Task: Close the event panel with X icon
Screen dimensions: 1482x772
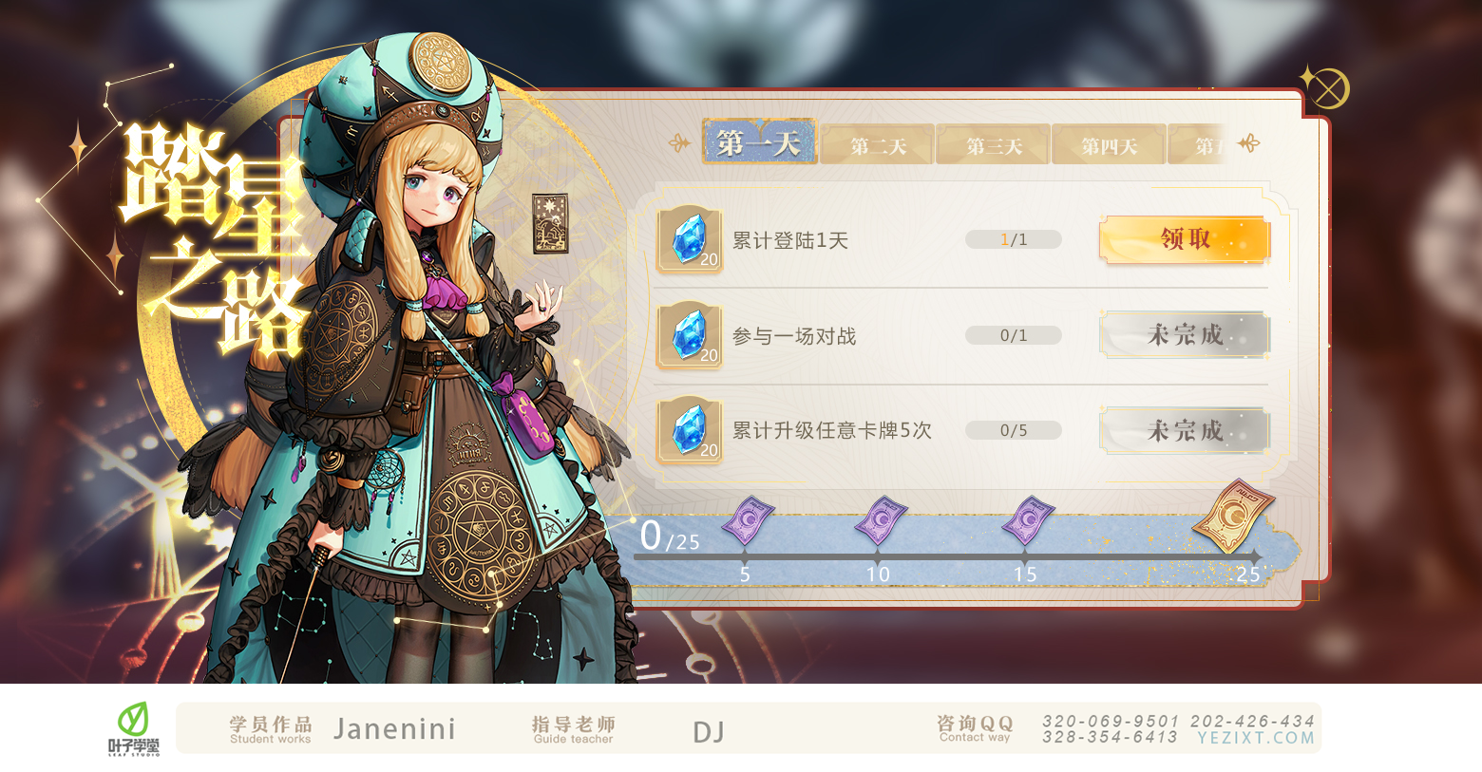Action: [x=1328, y=89]
